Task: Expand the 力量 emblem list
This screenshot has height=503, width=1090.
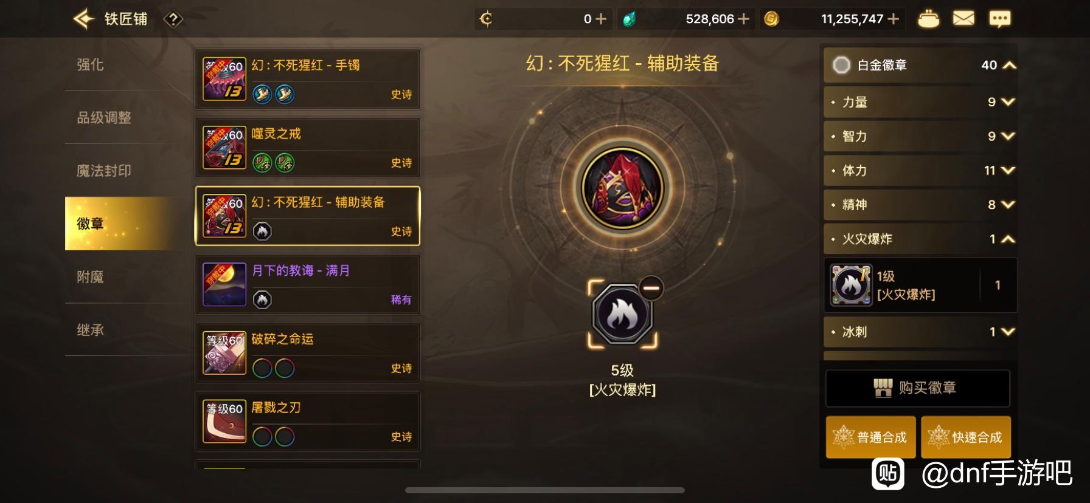Action: point(920,102)
